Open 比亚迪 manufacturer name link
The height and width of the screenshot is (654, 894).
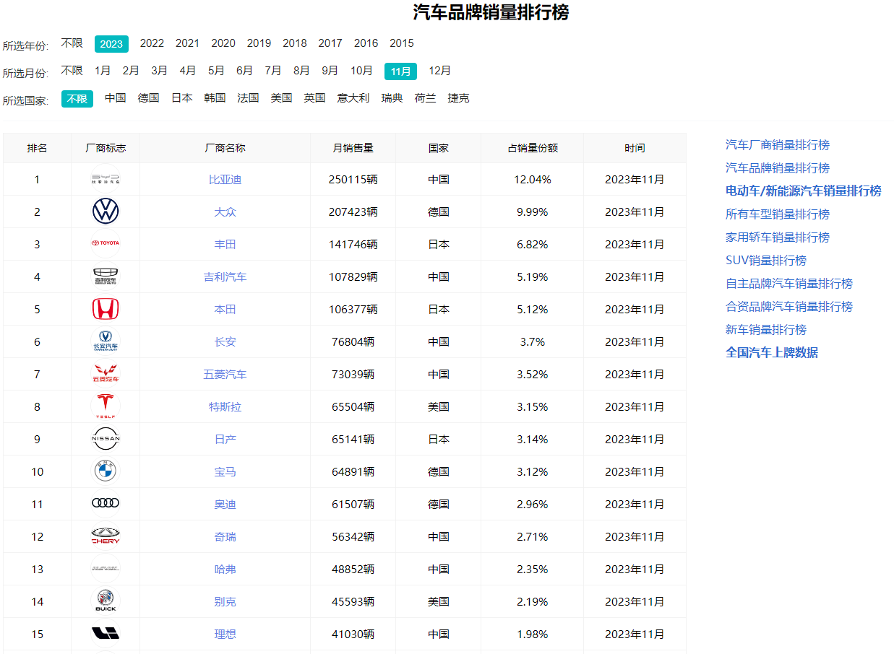pyautogui.click(x=225, y=180)
